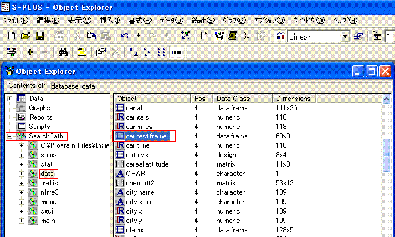Viewport: 395px width, 237px height.
Task: Sort by the Data Class column header
Action: tap(243, 99)
